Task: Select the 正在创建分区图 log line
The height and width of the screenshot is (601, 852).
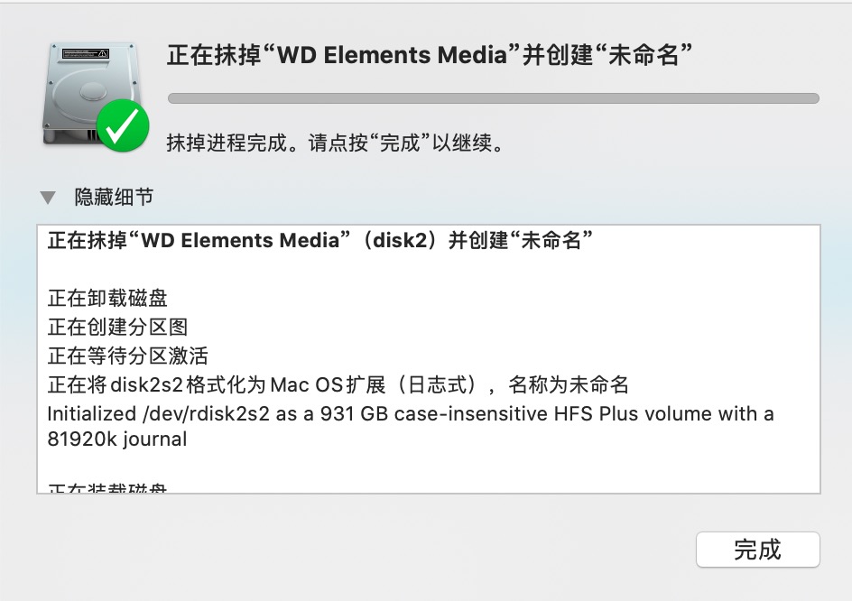Action: pyautogui.click(x=117, y=327)
